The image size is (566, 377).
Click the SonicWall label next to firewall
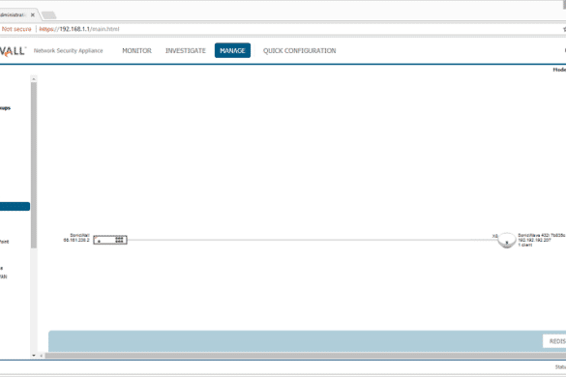click(79, 235)
